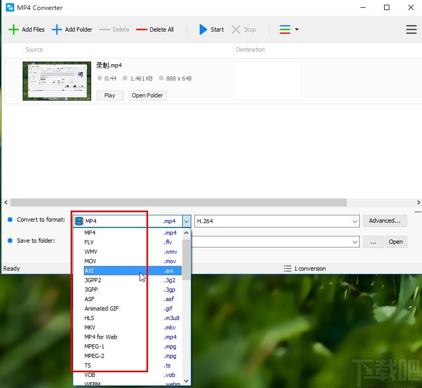
Task: Open the colored lines view options icon
Action: pyautogui.click(x=285, y=29)
